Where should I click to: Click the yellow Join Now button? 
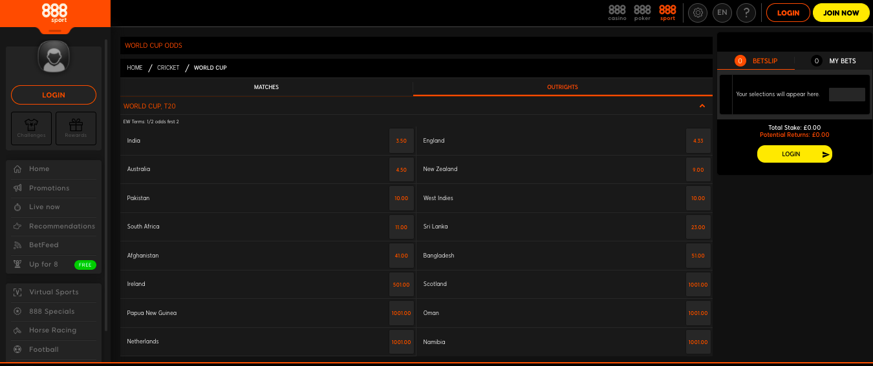pos(841,13)
